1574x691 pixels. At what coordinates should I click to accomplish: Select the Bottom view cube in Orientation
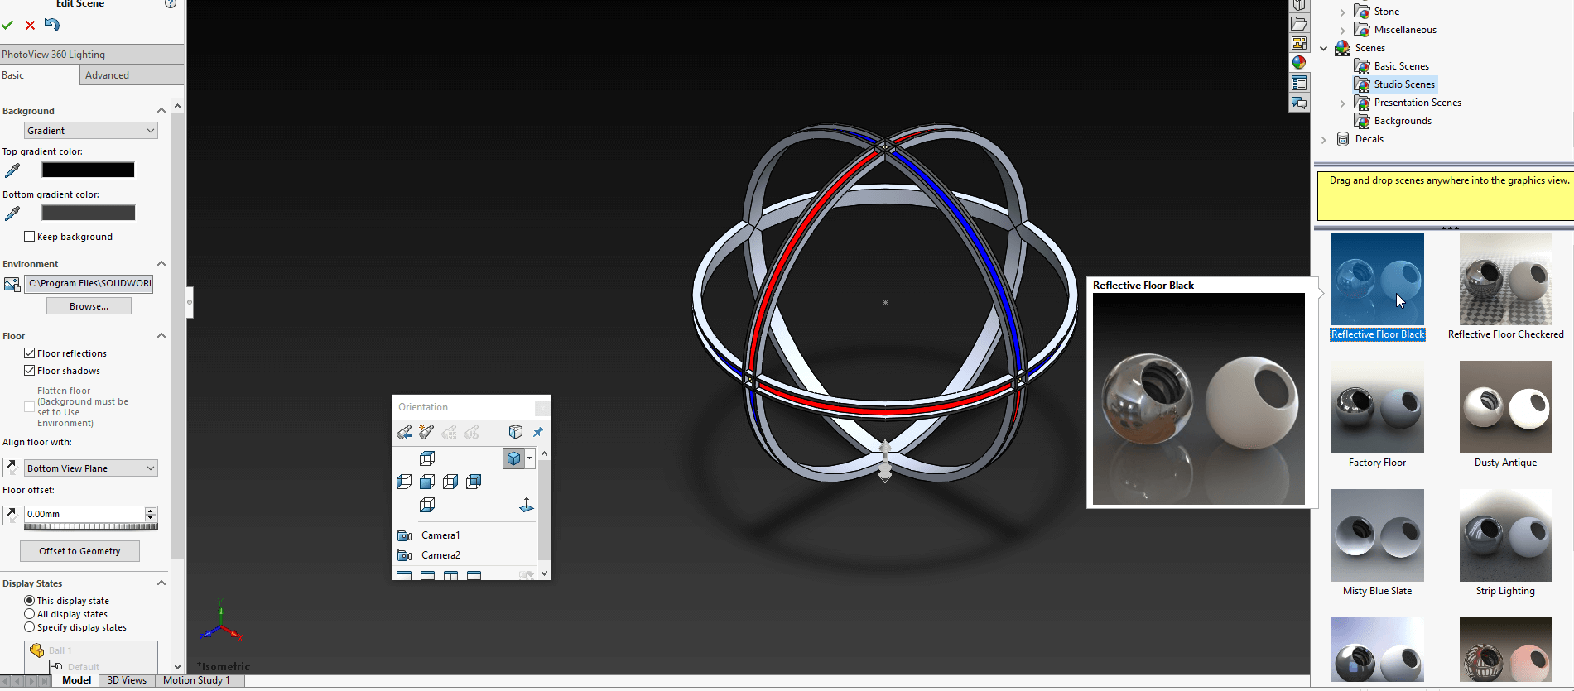click(427, 505)
